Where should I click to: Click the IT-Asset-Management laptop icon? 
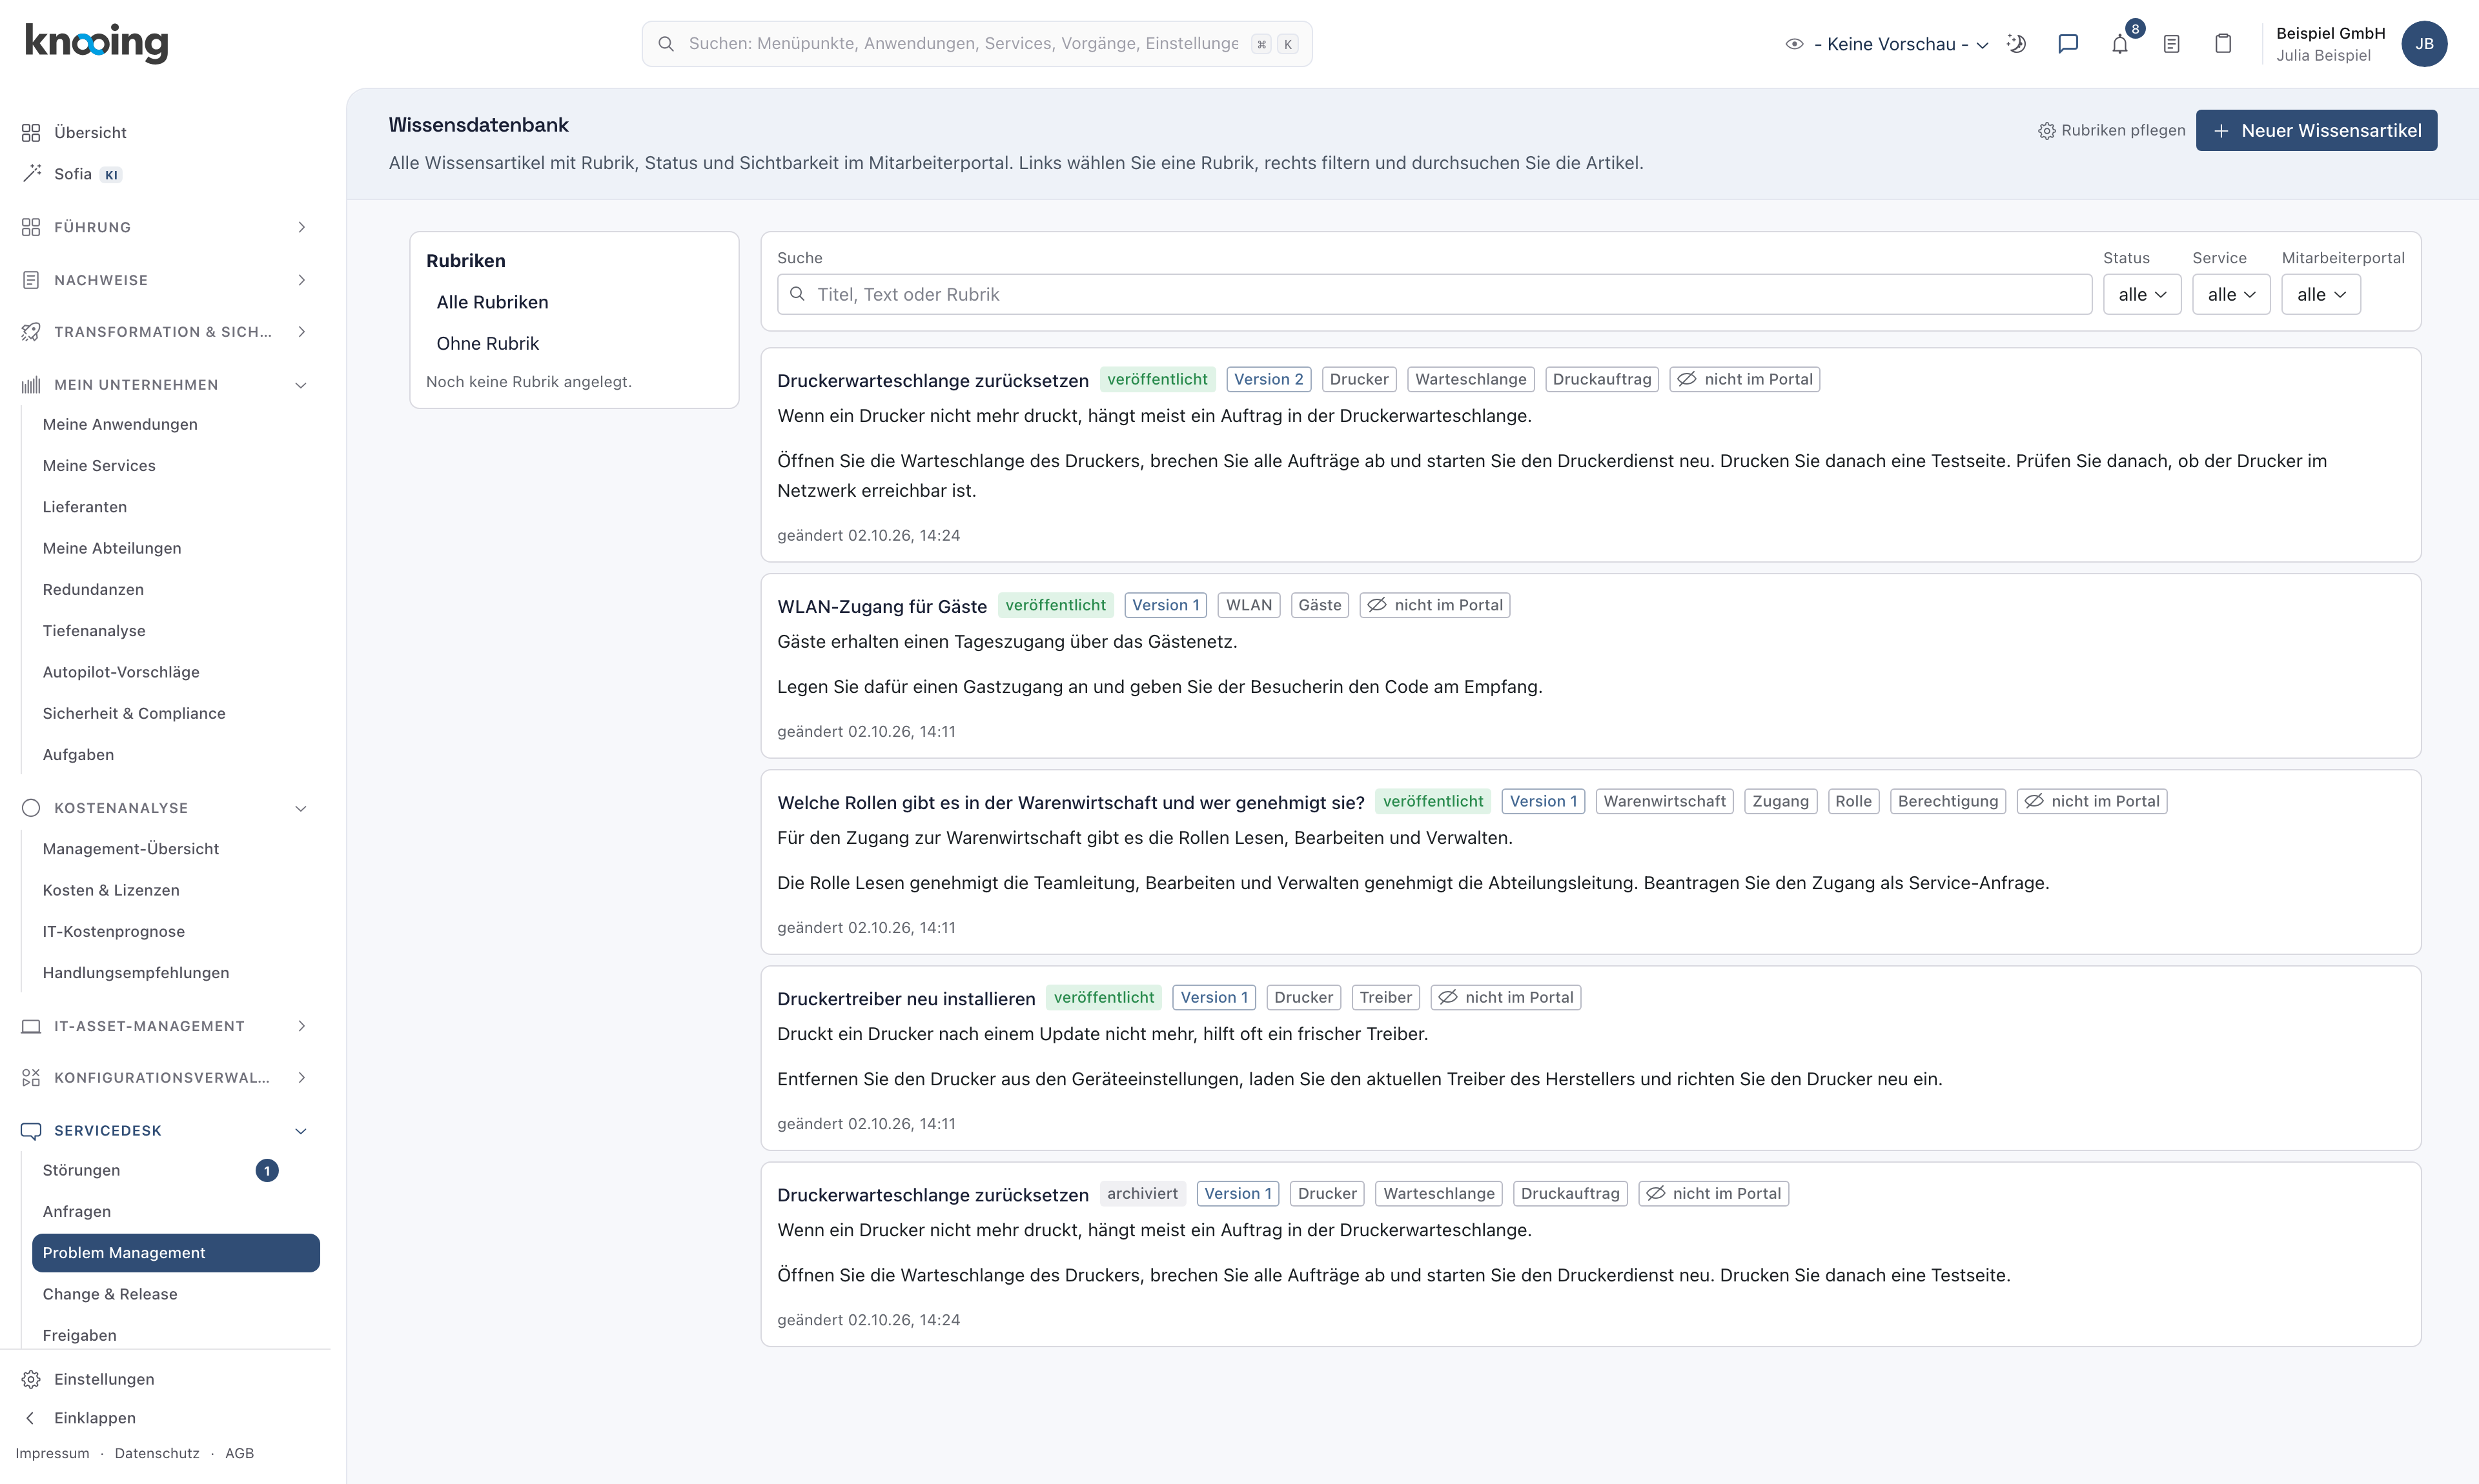(x=31, y=1026)
